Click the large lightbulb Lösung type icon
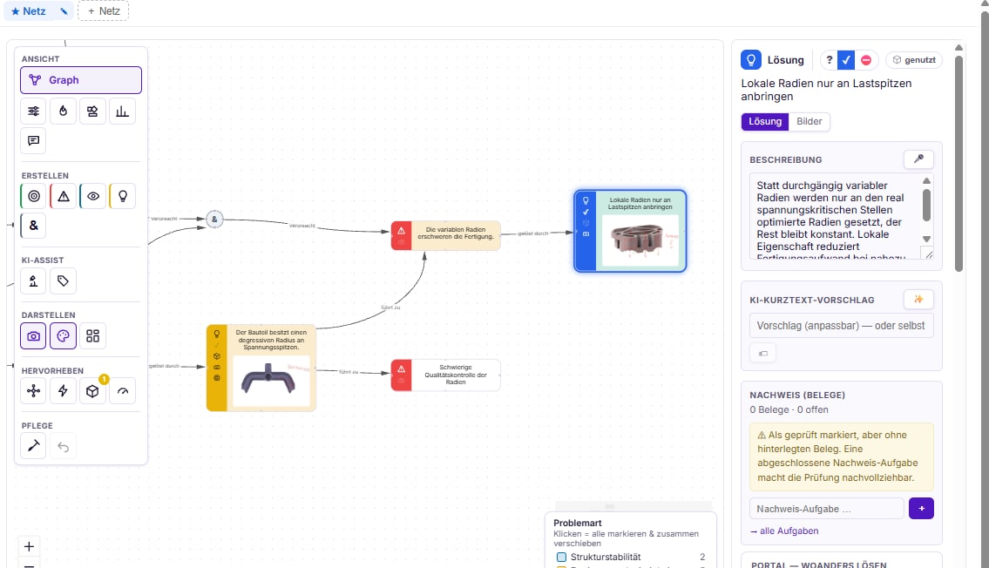 pos(750,60)
